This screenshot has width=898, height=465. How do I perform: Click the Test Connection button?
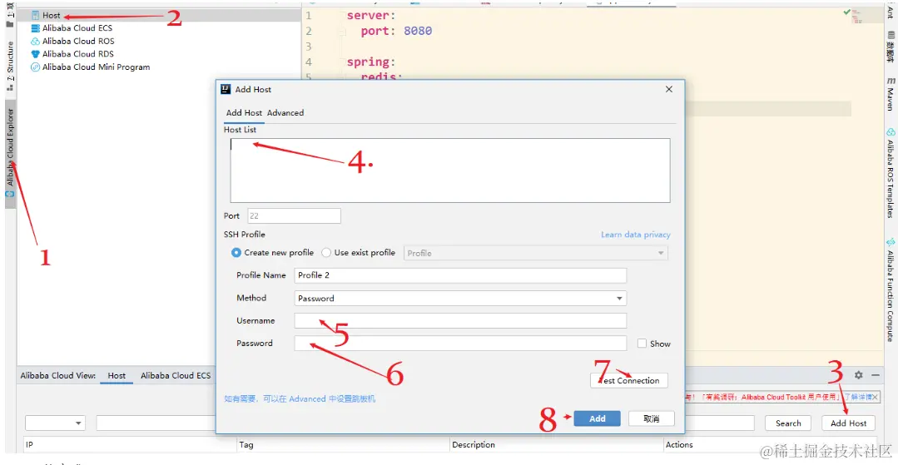(629, 380)
